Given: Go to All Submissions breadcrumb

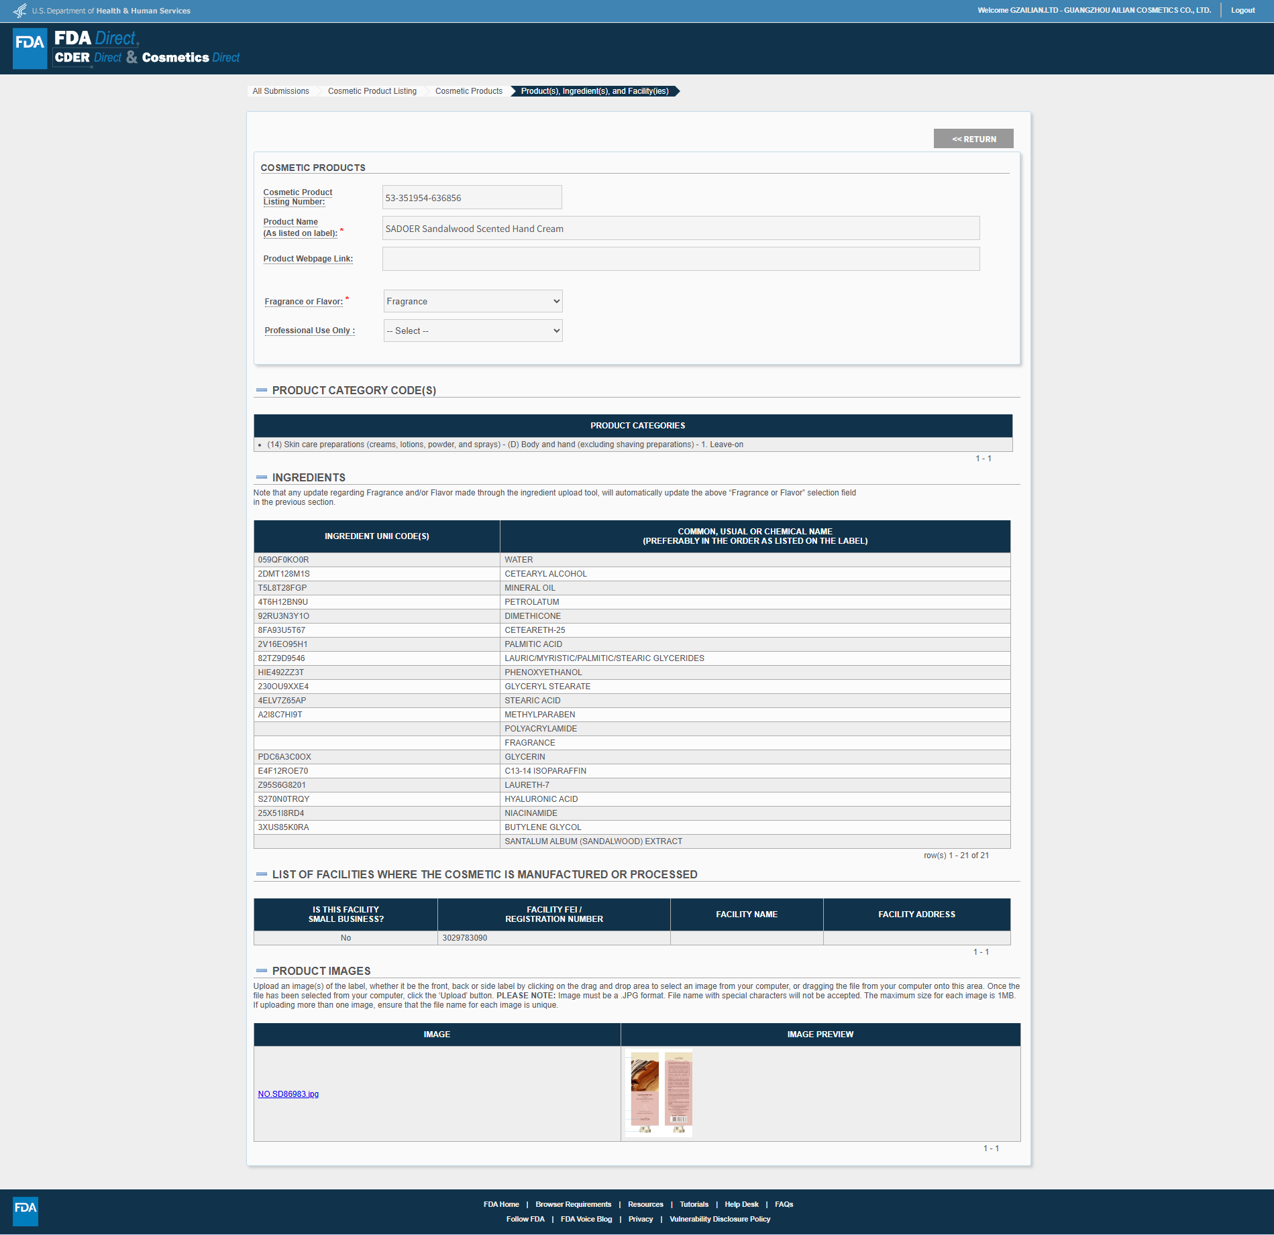Looking at the screenshot, I should point(280,91).
